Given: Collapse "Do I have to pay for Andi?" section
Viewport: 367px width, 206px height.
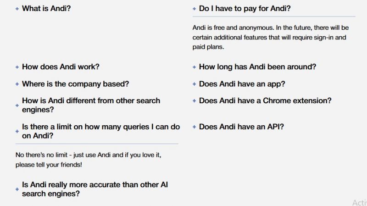Looking at the screenshot, I should point(245,8).
